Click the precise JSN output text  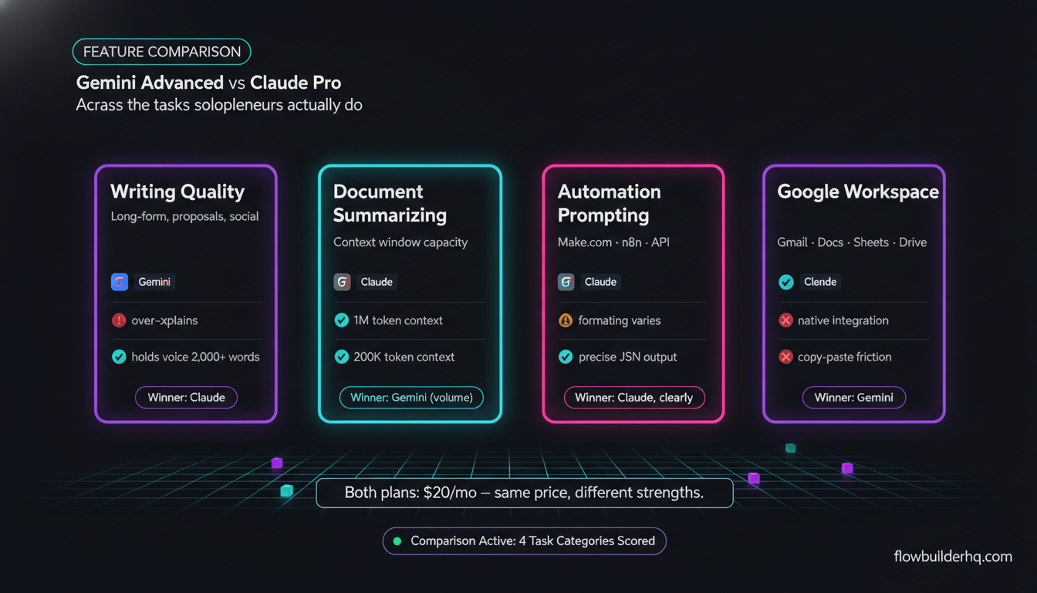(x=627, y=357)
